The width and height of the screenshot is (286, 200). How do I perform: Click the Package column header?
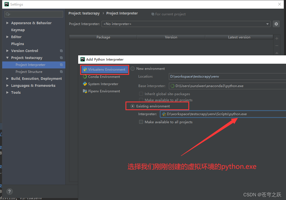click(103, 37)
